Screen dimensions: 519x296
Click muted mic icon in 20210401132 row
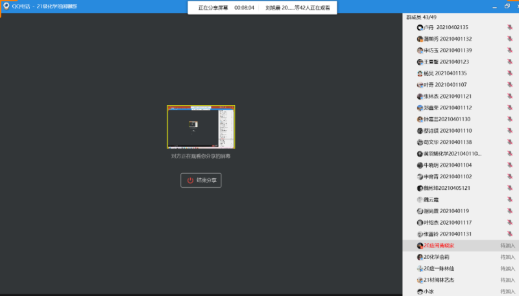click(510, 39)
